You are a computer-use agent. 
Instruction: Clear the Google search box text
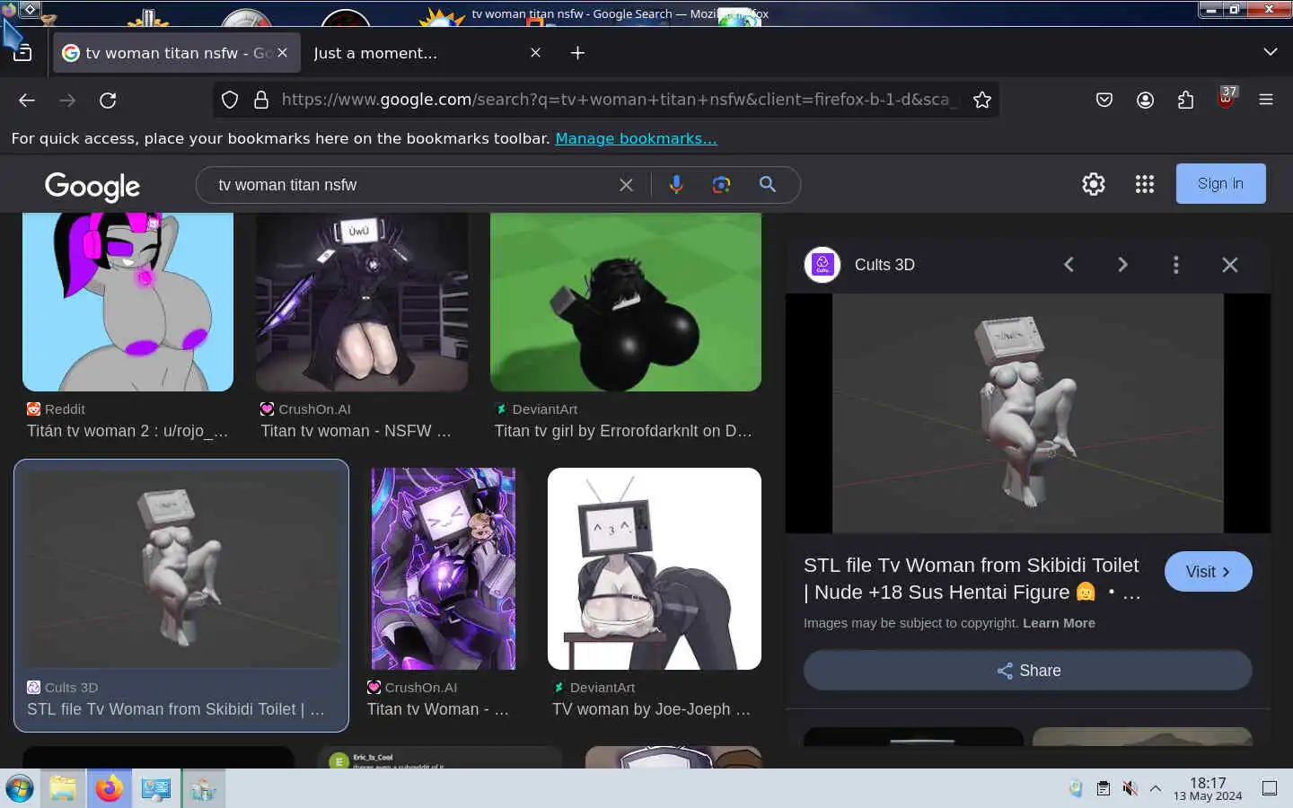point(626,185)
